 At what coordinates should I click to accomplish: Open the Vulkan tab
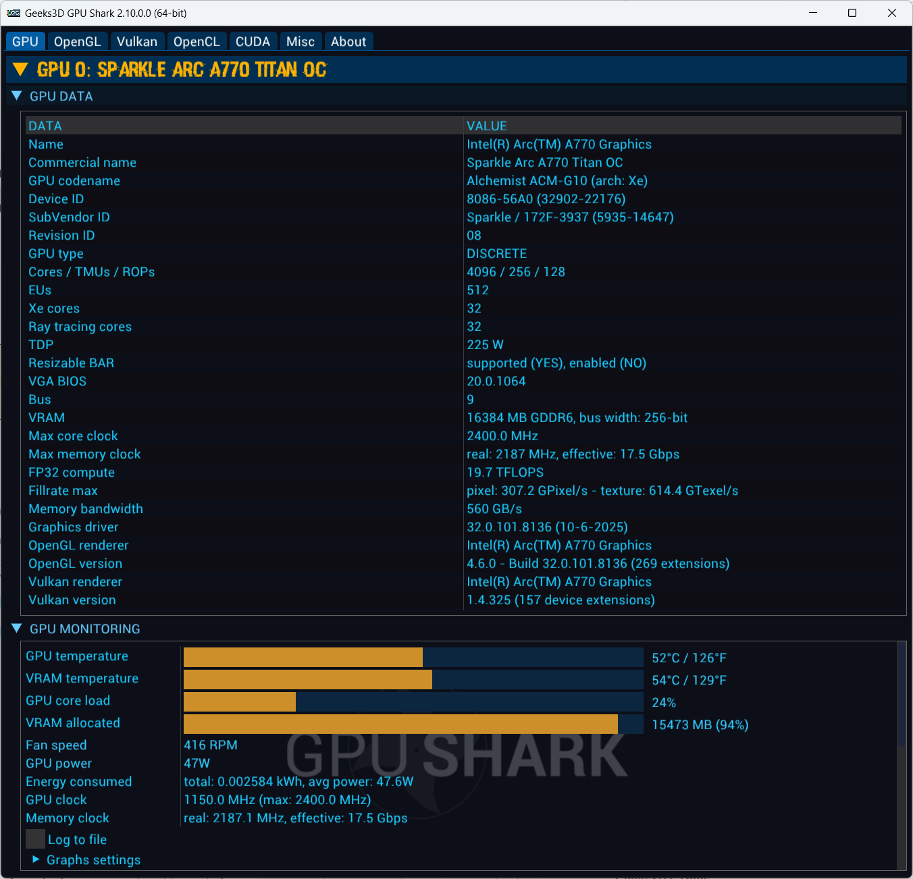(x=136, y=41)
